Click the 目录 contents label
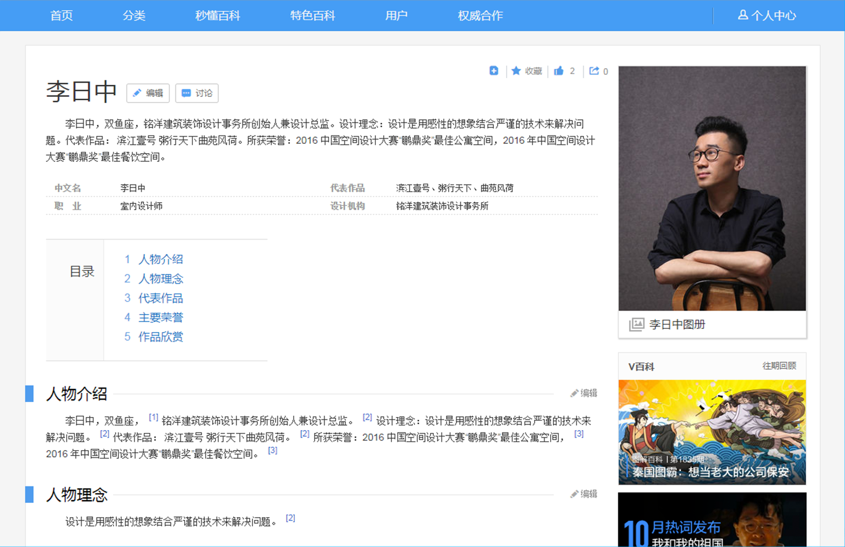This screenshot has height=547, width=845. tap(82, 272)
